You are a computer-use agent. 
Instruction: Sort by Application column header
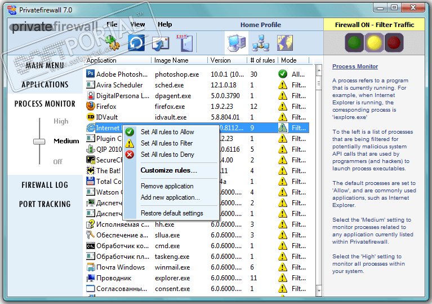point(118,60)
